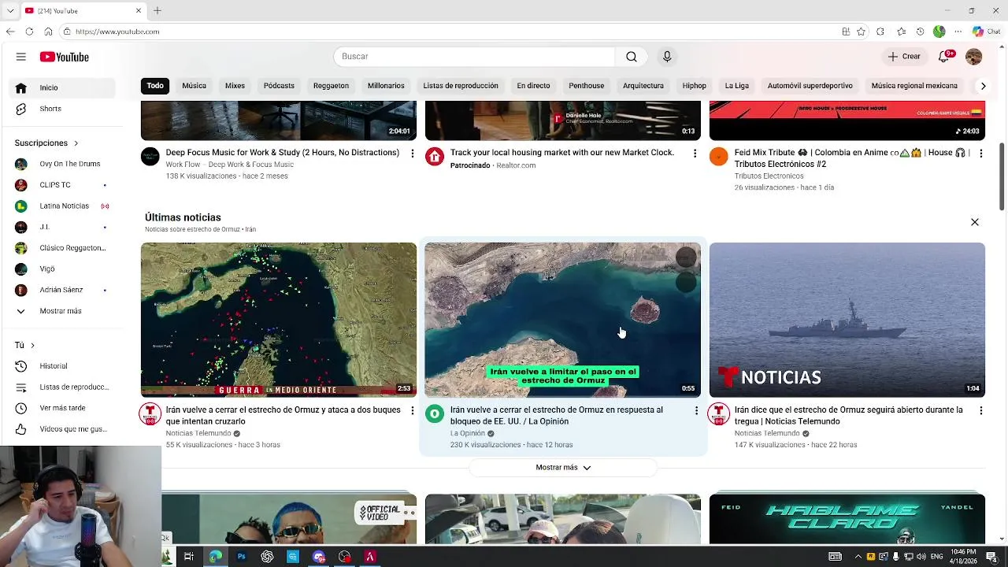
Task: Open Vídeos que me gustan
Action: pyautogui.click(x=61, y=429)
